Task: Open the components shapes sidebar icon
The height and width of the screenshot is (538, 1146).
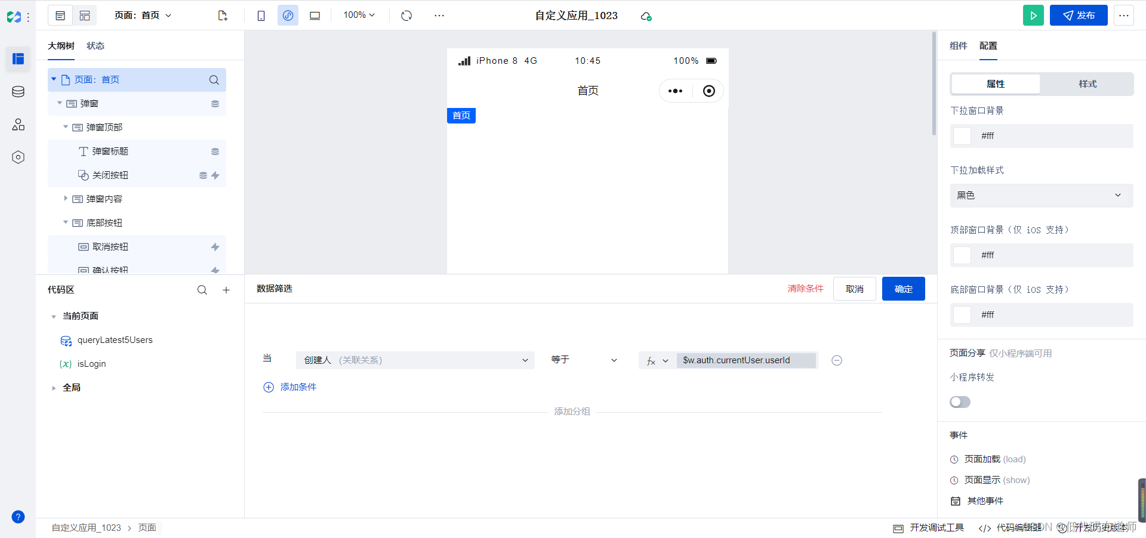Action: click(18, 125)
